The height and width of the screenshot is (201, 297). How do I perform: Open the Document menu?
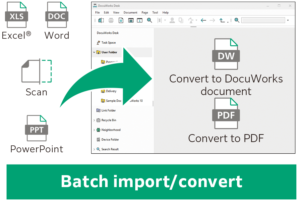coord(130,12)
